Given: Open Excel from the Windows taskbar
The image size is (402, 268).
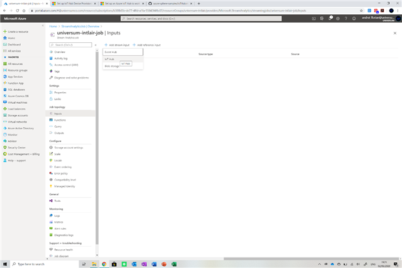Looking at the screenshot, I should (174, 264).
